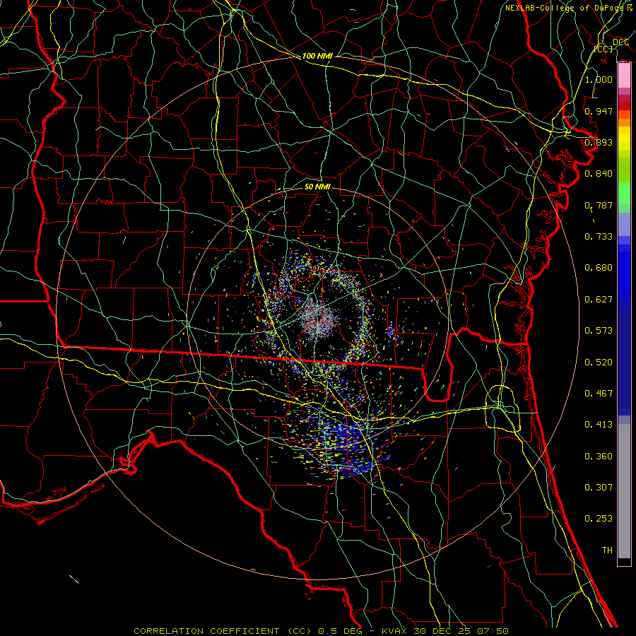Click the 0.573 scale value

pos(599,331)
